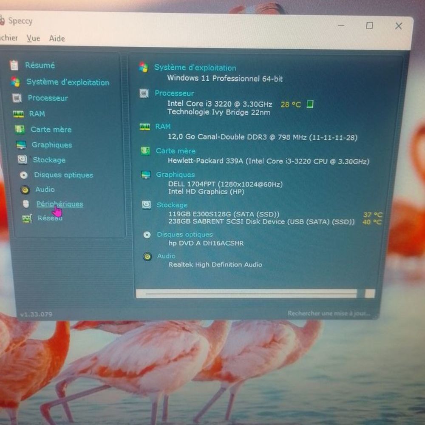This screenshot has height=425, width=425.
Task: Open Réseau using its network icon
Action: (x=27, y=218)
